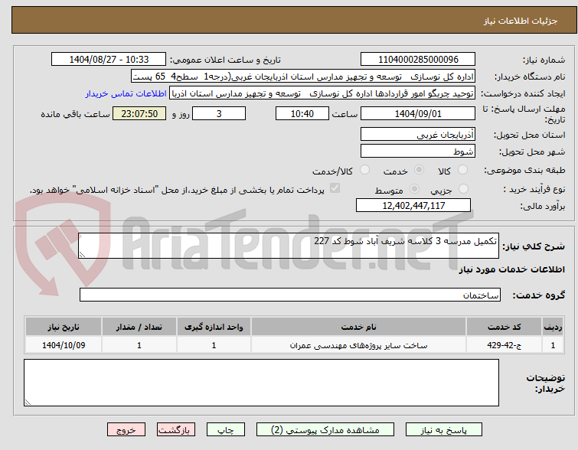
Task: Click the شماره نیاز field 1104000285000096
Action: pos(418,60)
